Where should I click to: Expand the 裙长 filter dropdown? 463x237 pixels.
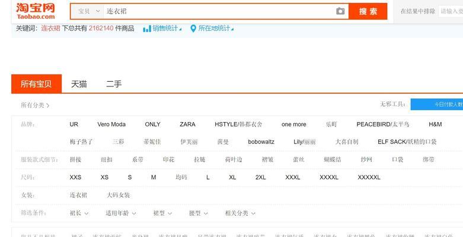pos(79,213)
